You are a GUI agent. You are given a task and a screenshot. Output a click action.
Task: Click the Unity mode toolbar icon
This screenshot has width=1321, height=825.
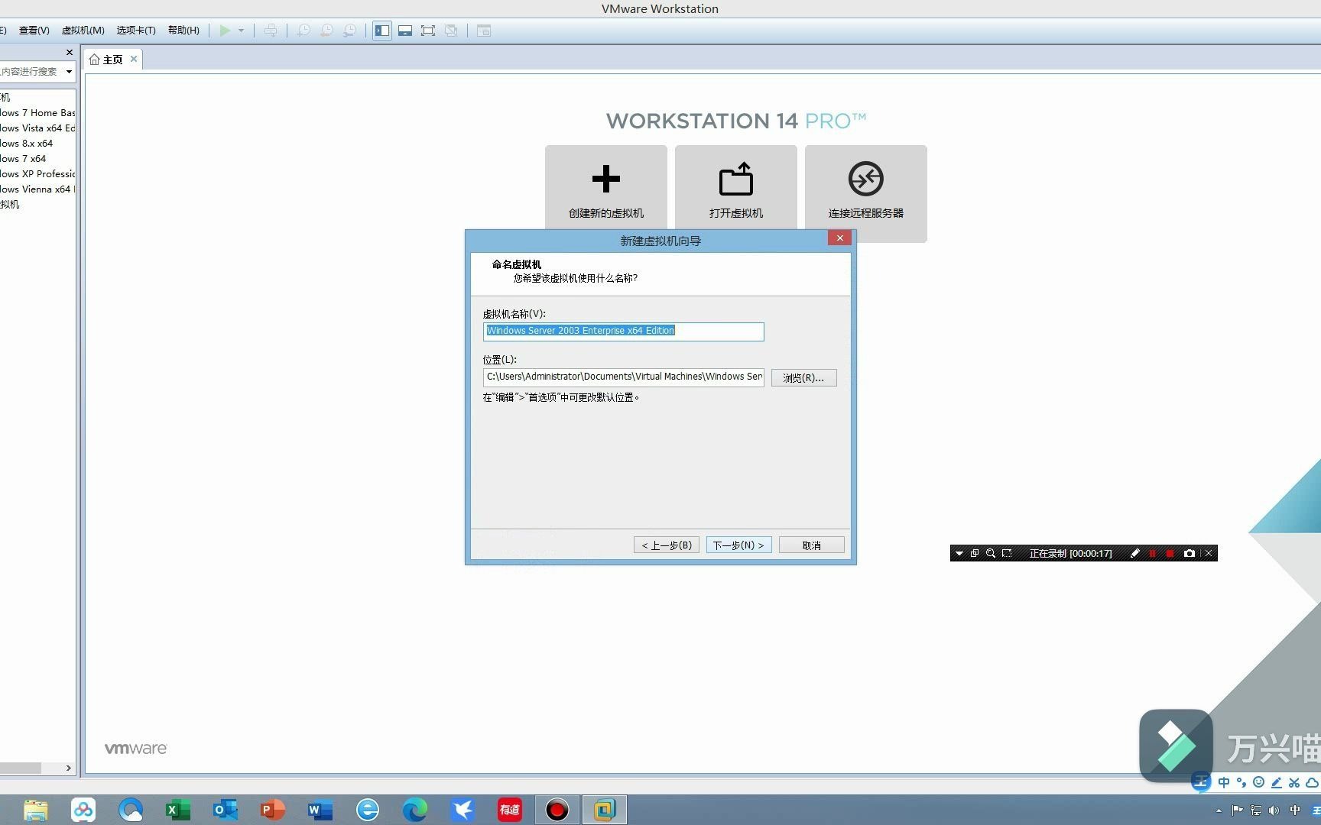click(x=451, y=31)
